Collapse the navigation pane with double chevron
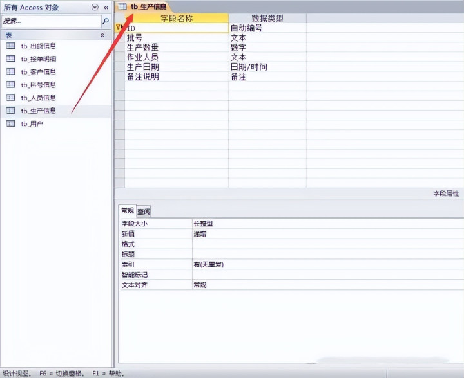This screenshot has width=464, height=378. (x=106, y=8)
